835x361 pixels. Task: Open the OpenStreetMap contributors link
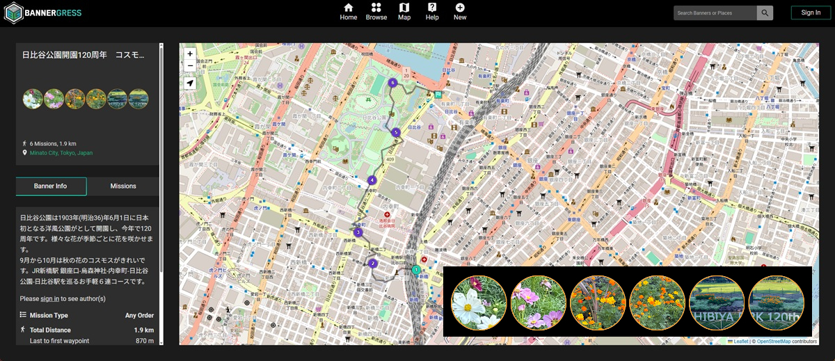coord(774,342)
